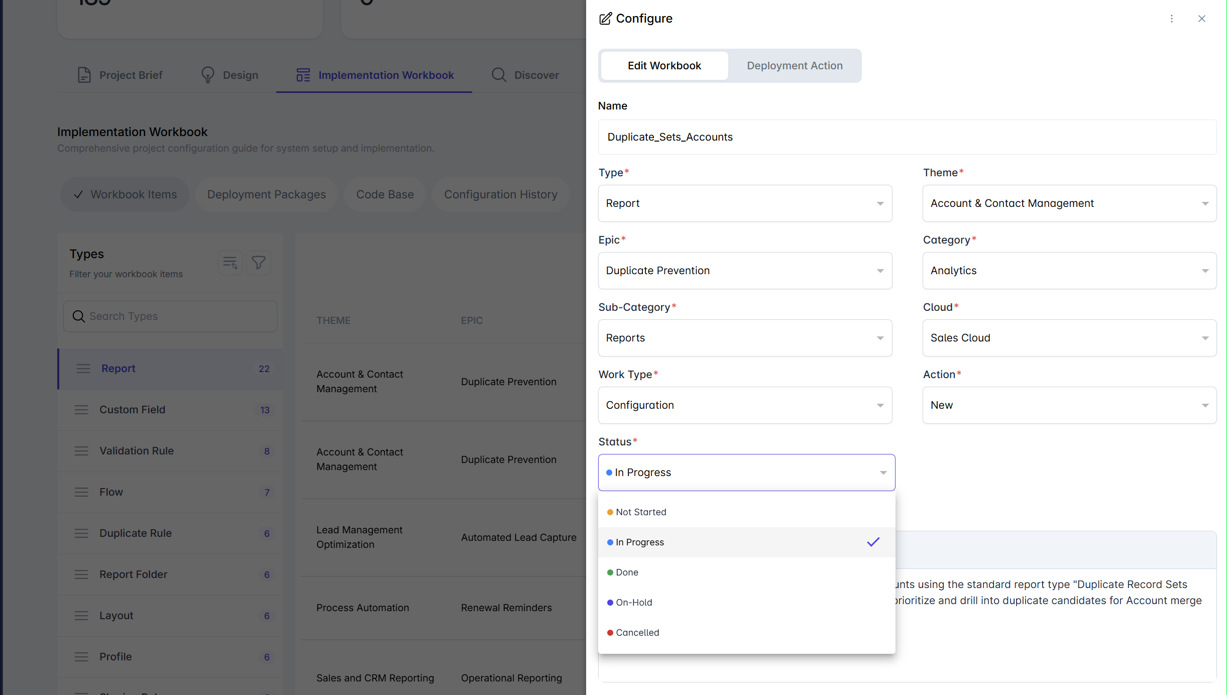Select Done status option
1227x695 pixels.
746,572
